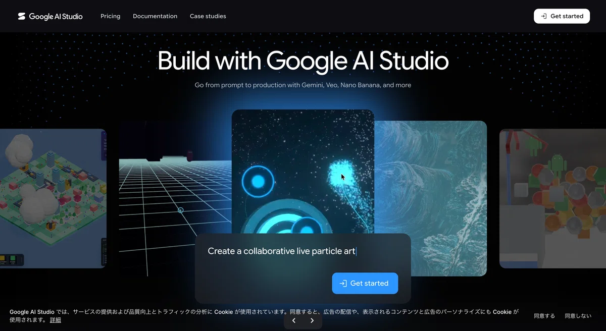This screenshot has height=331, width=606.
Task: Select the Android claw machine thumbnail
Action: [552, 198]
